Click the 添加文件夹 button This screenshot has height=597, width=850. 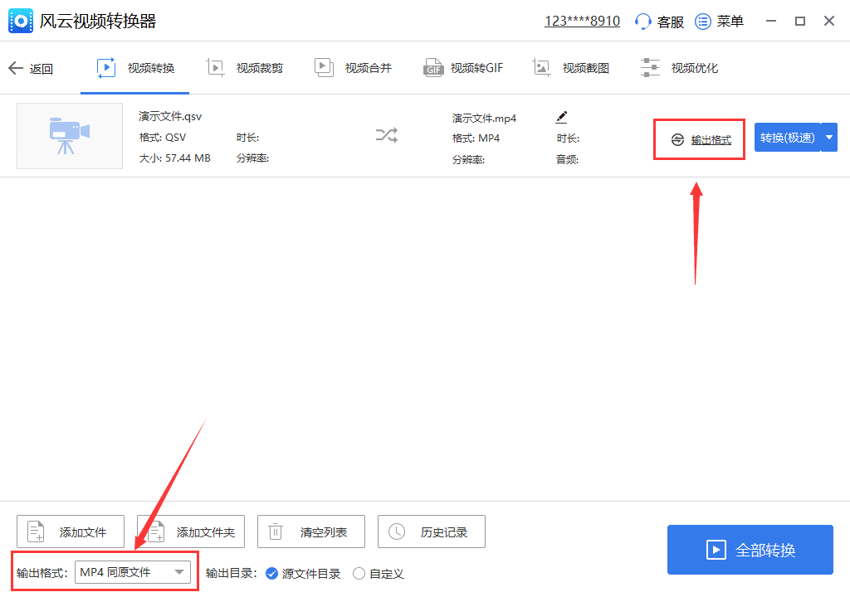(191, 532)
